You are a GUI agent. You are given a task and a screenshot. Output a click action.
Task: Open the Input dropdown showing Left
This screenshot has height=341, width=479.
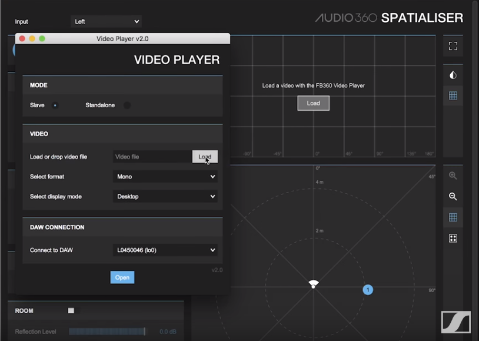point(107,21)
